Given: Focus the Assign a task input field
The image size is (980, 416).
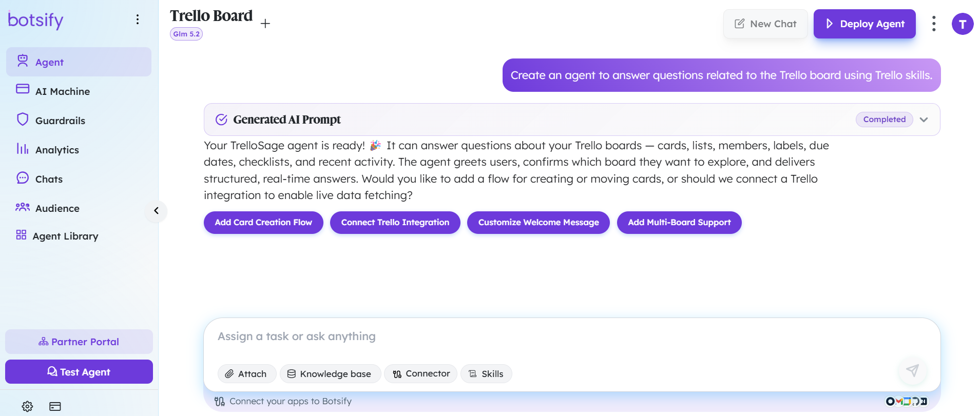Looking at the screenshot, I should click(x=571, y=337).
